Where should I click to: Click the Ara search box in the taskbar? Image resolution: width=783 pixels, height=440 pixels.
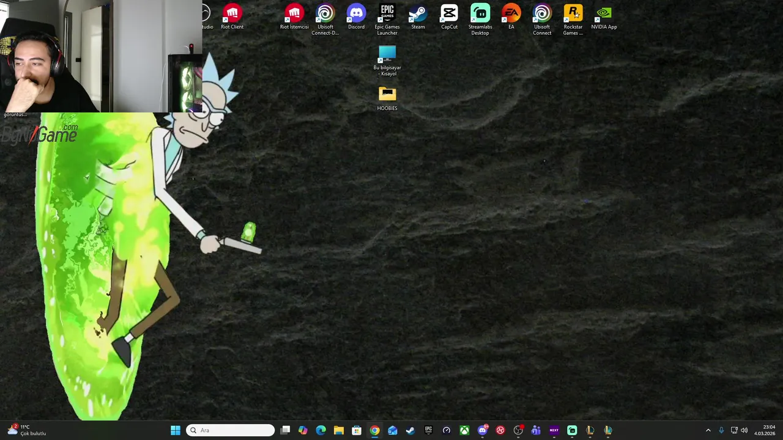pos(231,430)
